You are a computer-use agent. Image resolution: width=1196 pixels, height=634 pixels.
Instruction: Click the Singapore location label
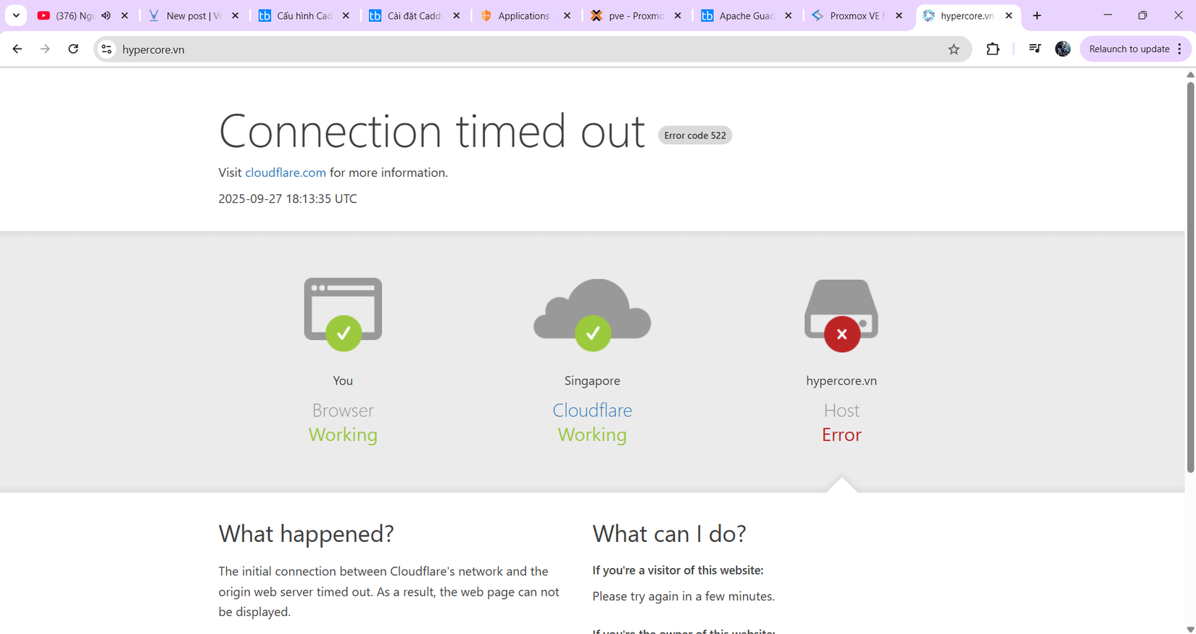pos(592,381)
